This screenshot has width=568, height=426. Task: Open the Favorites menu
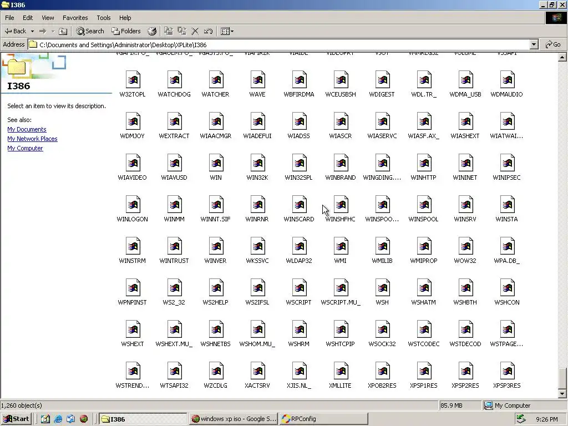point(75,18)
